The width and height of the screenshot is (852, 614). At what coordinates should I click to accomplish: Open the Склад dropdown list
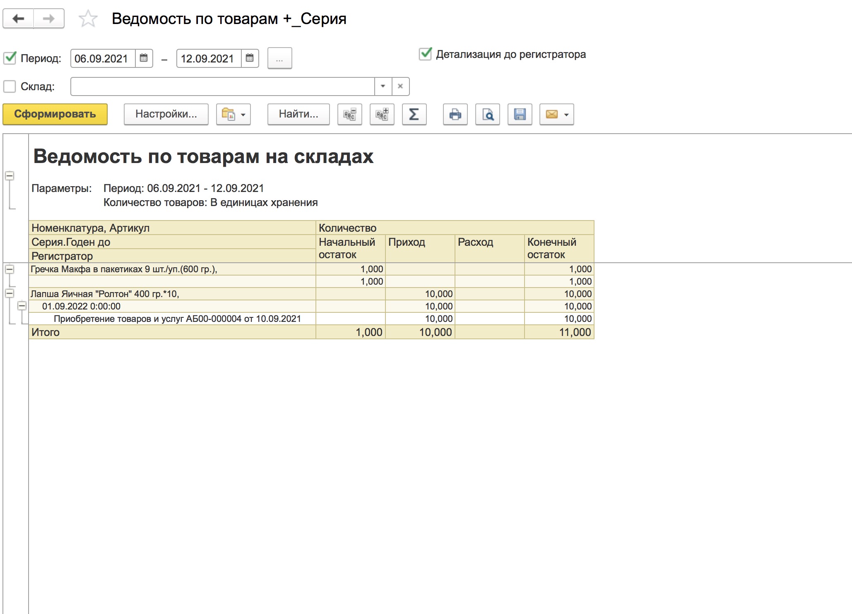click(x=383, y=86)
